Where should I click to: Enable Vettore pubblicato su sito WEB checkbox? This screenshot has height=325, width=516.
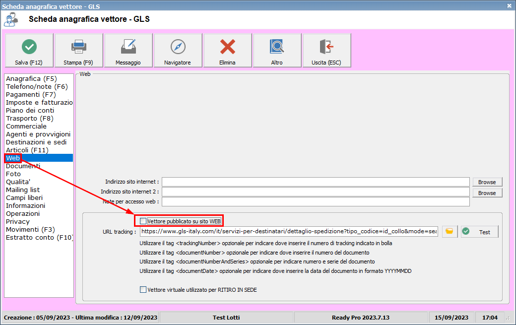(x=143, y=221)
